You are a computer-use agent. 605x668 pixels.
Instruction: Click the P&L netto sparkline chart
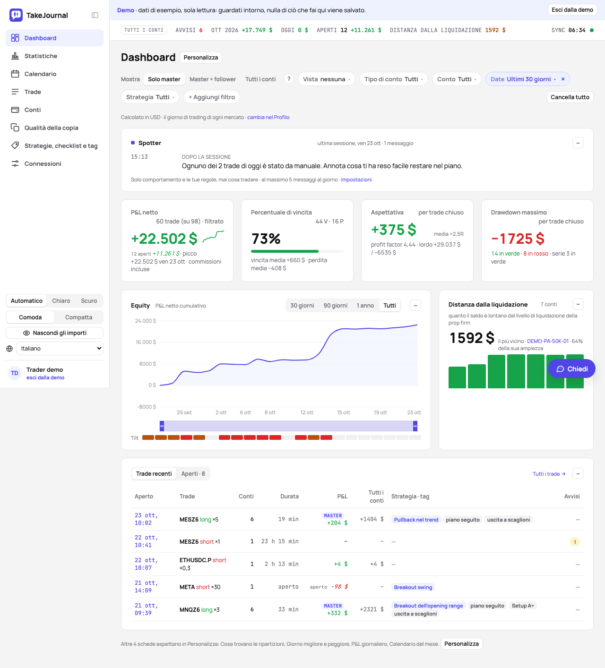pyautogui.click(x=213, y=236)
